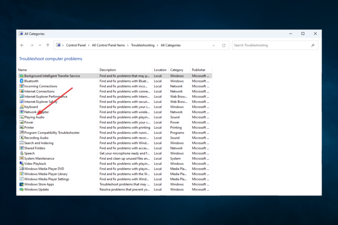Select the Network Adapter row label
338x225 pixels.
click(x=36, y=112)
